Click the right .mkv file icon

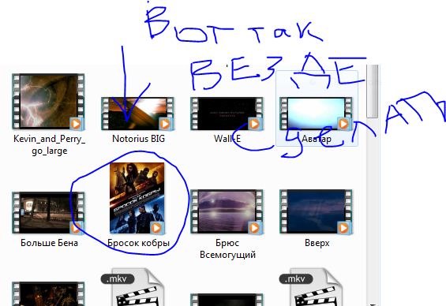pos(311,287)
